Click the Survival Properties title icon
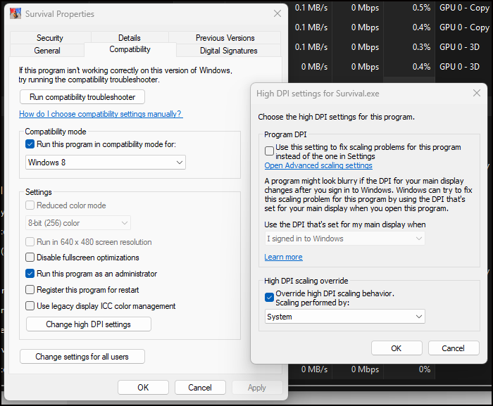This screenshot has height=406, width=493. pos(15,14)
